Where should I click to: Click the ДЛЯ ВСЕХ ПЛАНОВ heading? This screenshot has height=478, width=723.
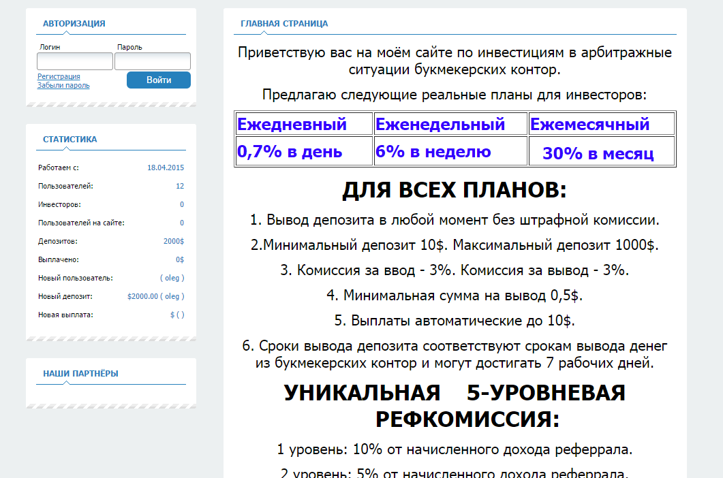pyautogui.click(x=454, y=191)
